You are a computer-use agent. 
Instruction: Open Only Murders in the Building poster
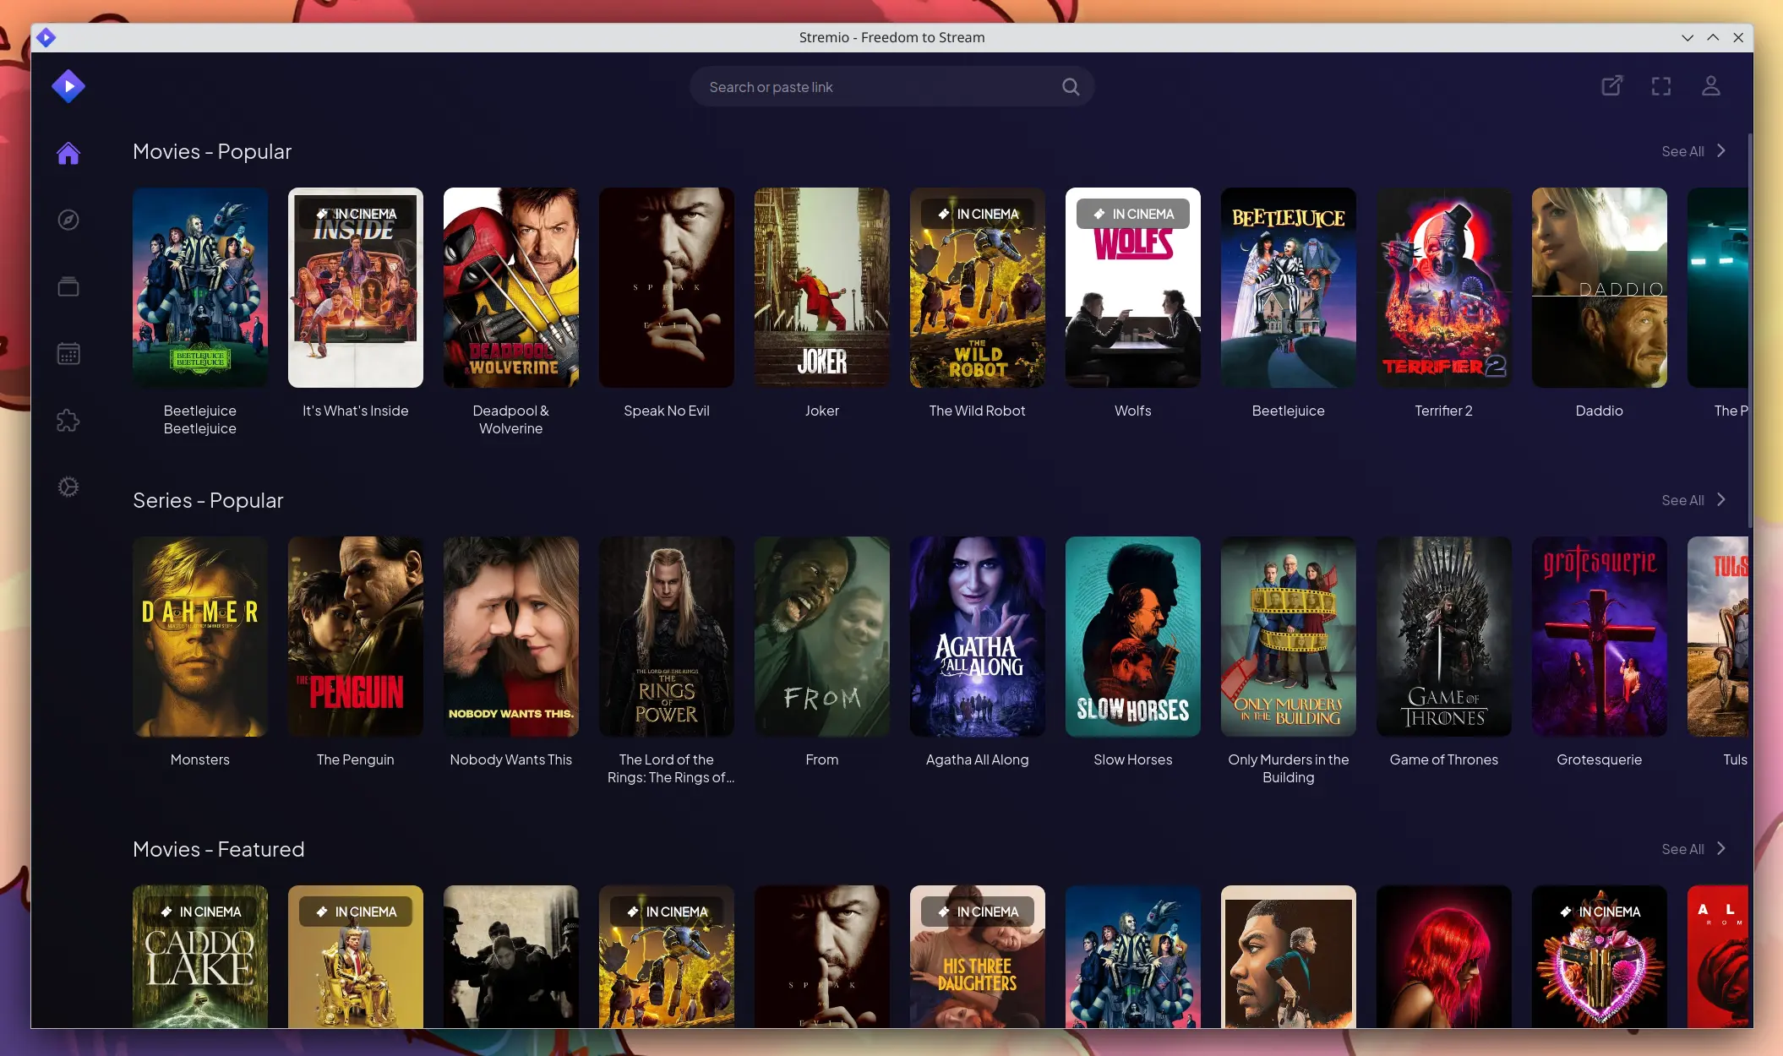(x=1289, y=636)
